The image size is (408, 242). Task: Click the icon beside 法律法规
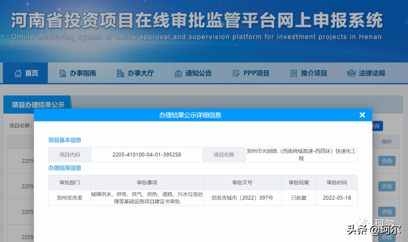(351, 74)
